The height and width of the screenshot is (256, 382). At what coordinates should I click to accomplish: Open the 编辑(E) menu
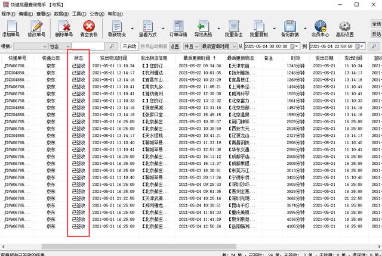coord(26,14)
